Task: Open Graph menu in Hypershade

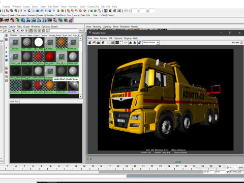Action: click(26, 26)
